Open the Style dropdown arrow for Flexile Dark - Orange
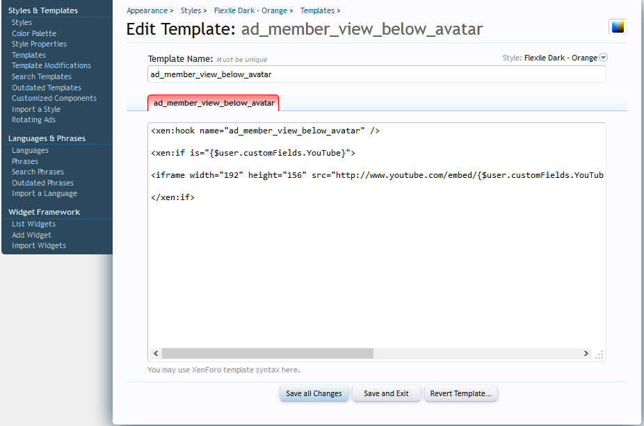This screenshot has width=644, height=426. pos(603,58)
